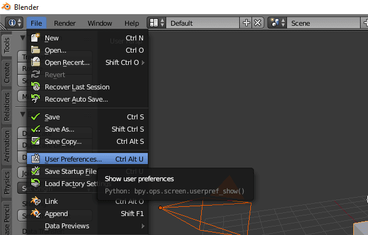Choose Recover Auto Save...
368x235 pixels.
coord(87,99)
